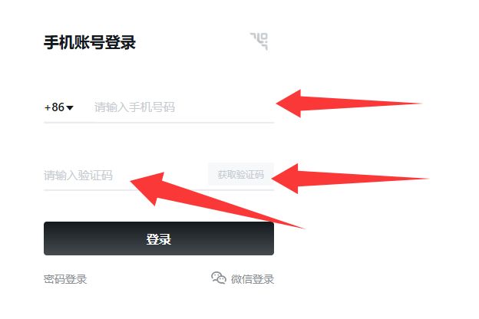Image resolution: width=479 pixels, height=319 pixels.
Task: Switch to 密码登录 password login
Action: (x=65, y=279)
